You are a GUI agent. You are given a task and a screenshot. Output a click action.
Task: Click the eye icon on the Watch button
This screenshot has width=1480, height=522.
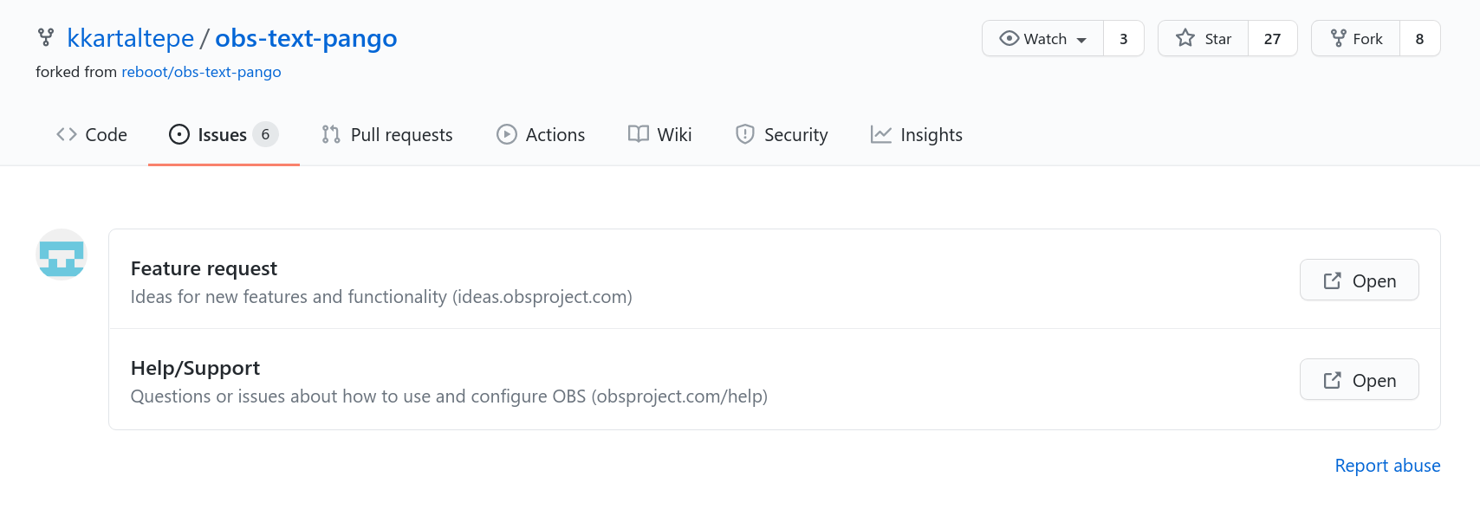pos(1009,38)
